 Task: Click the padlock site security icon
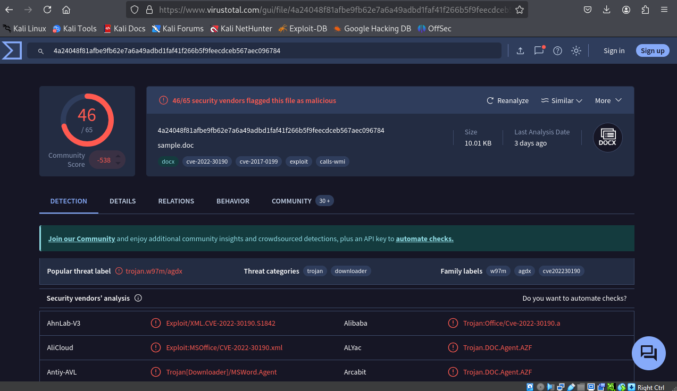(x=149, y=10)
